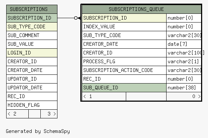The width and height of the screenshot is (208, 138).
Task: Click the INDEX_VALUE column row
Action: [x=124, y=27]
